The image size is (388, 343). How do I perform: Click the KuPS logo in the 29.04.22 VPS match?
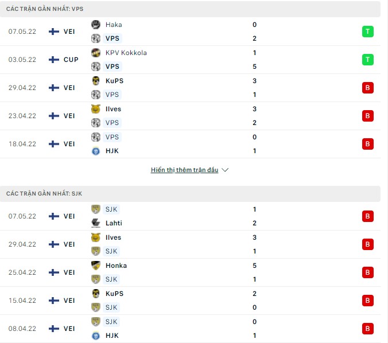(x=96, y=81)
